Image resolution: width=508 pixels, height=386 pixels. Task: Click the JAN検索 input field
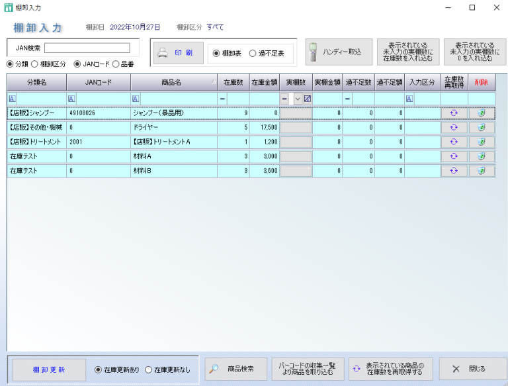tap(87, 48)
